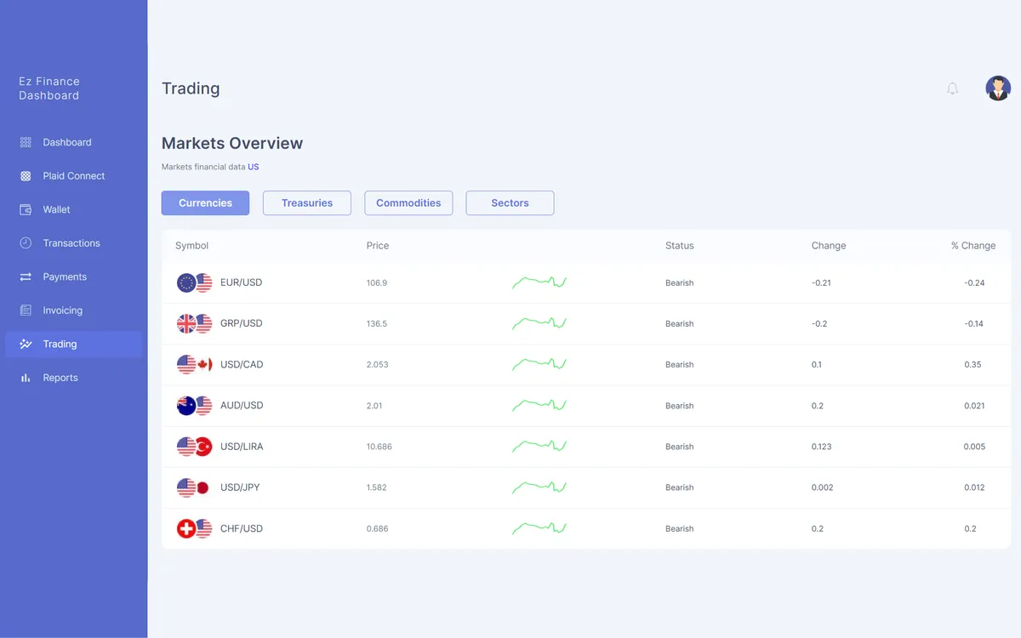Click the Transactions clock icon
Image resolution: width=1021 pixels, height=638 pixels.
[26, 243]
